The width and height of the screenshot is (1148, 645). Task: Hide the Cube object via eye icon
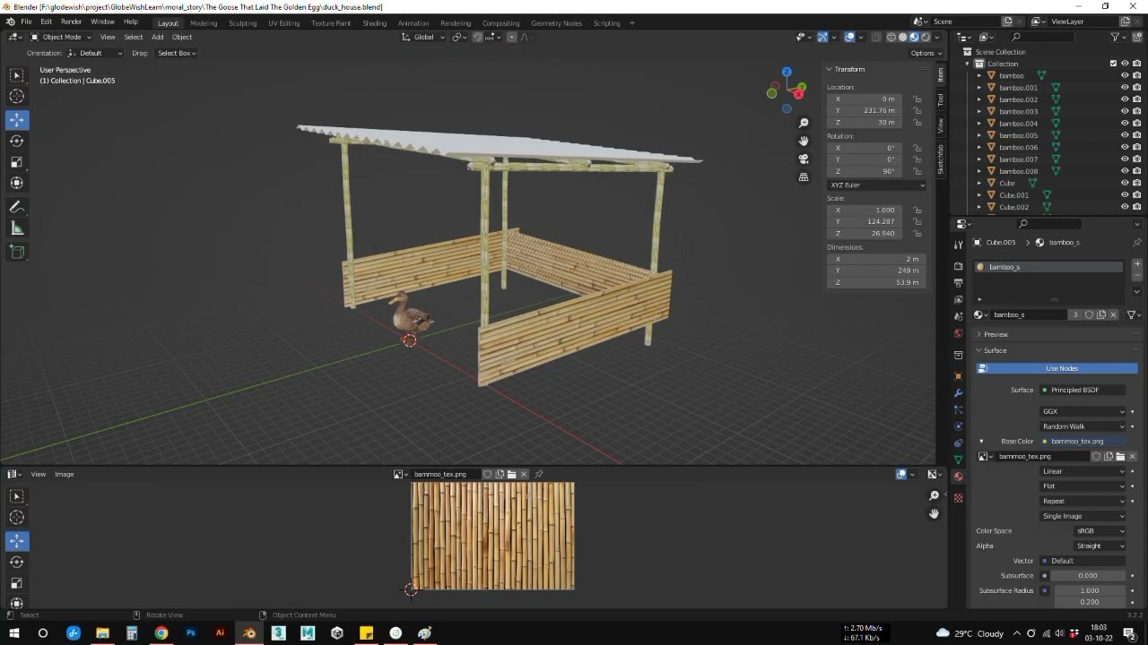tap(1125, 183)
